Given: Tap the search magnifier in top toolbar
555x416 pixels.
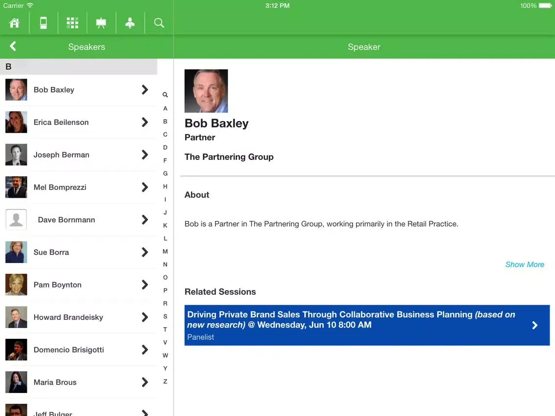Looking at the screenshot, I should point(159,23).
